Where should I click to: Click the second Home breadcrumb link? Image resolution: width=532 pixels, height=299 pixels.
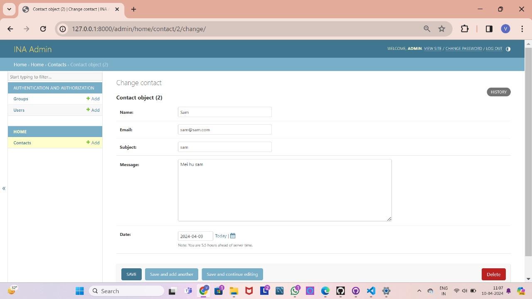[x=37, y=64]
